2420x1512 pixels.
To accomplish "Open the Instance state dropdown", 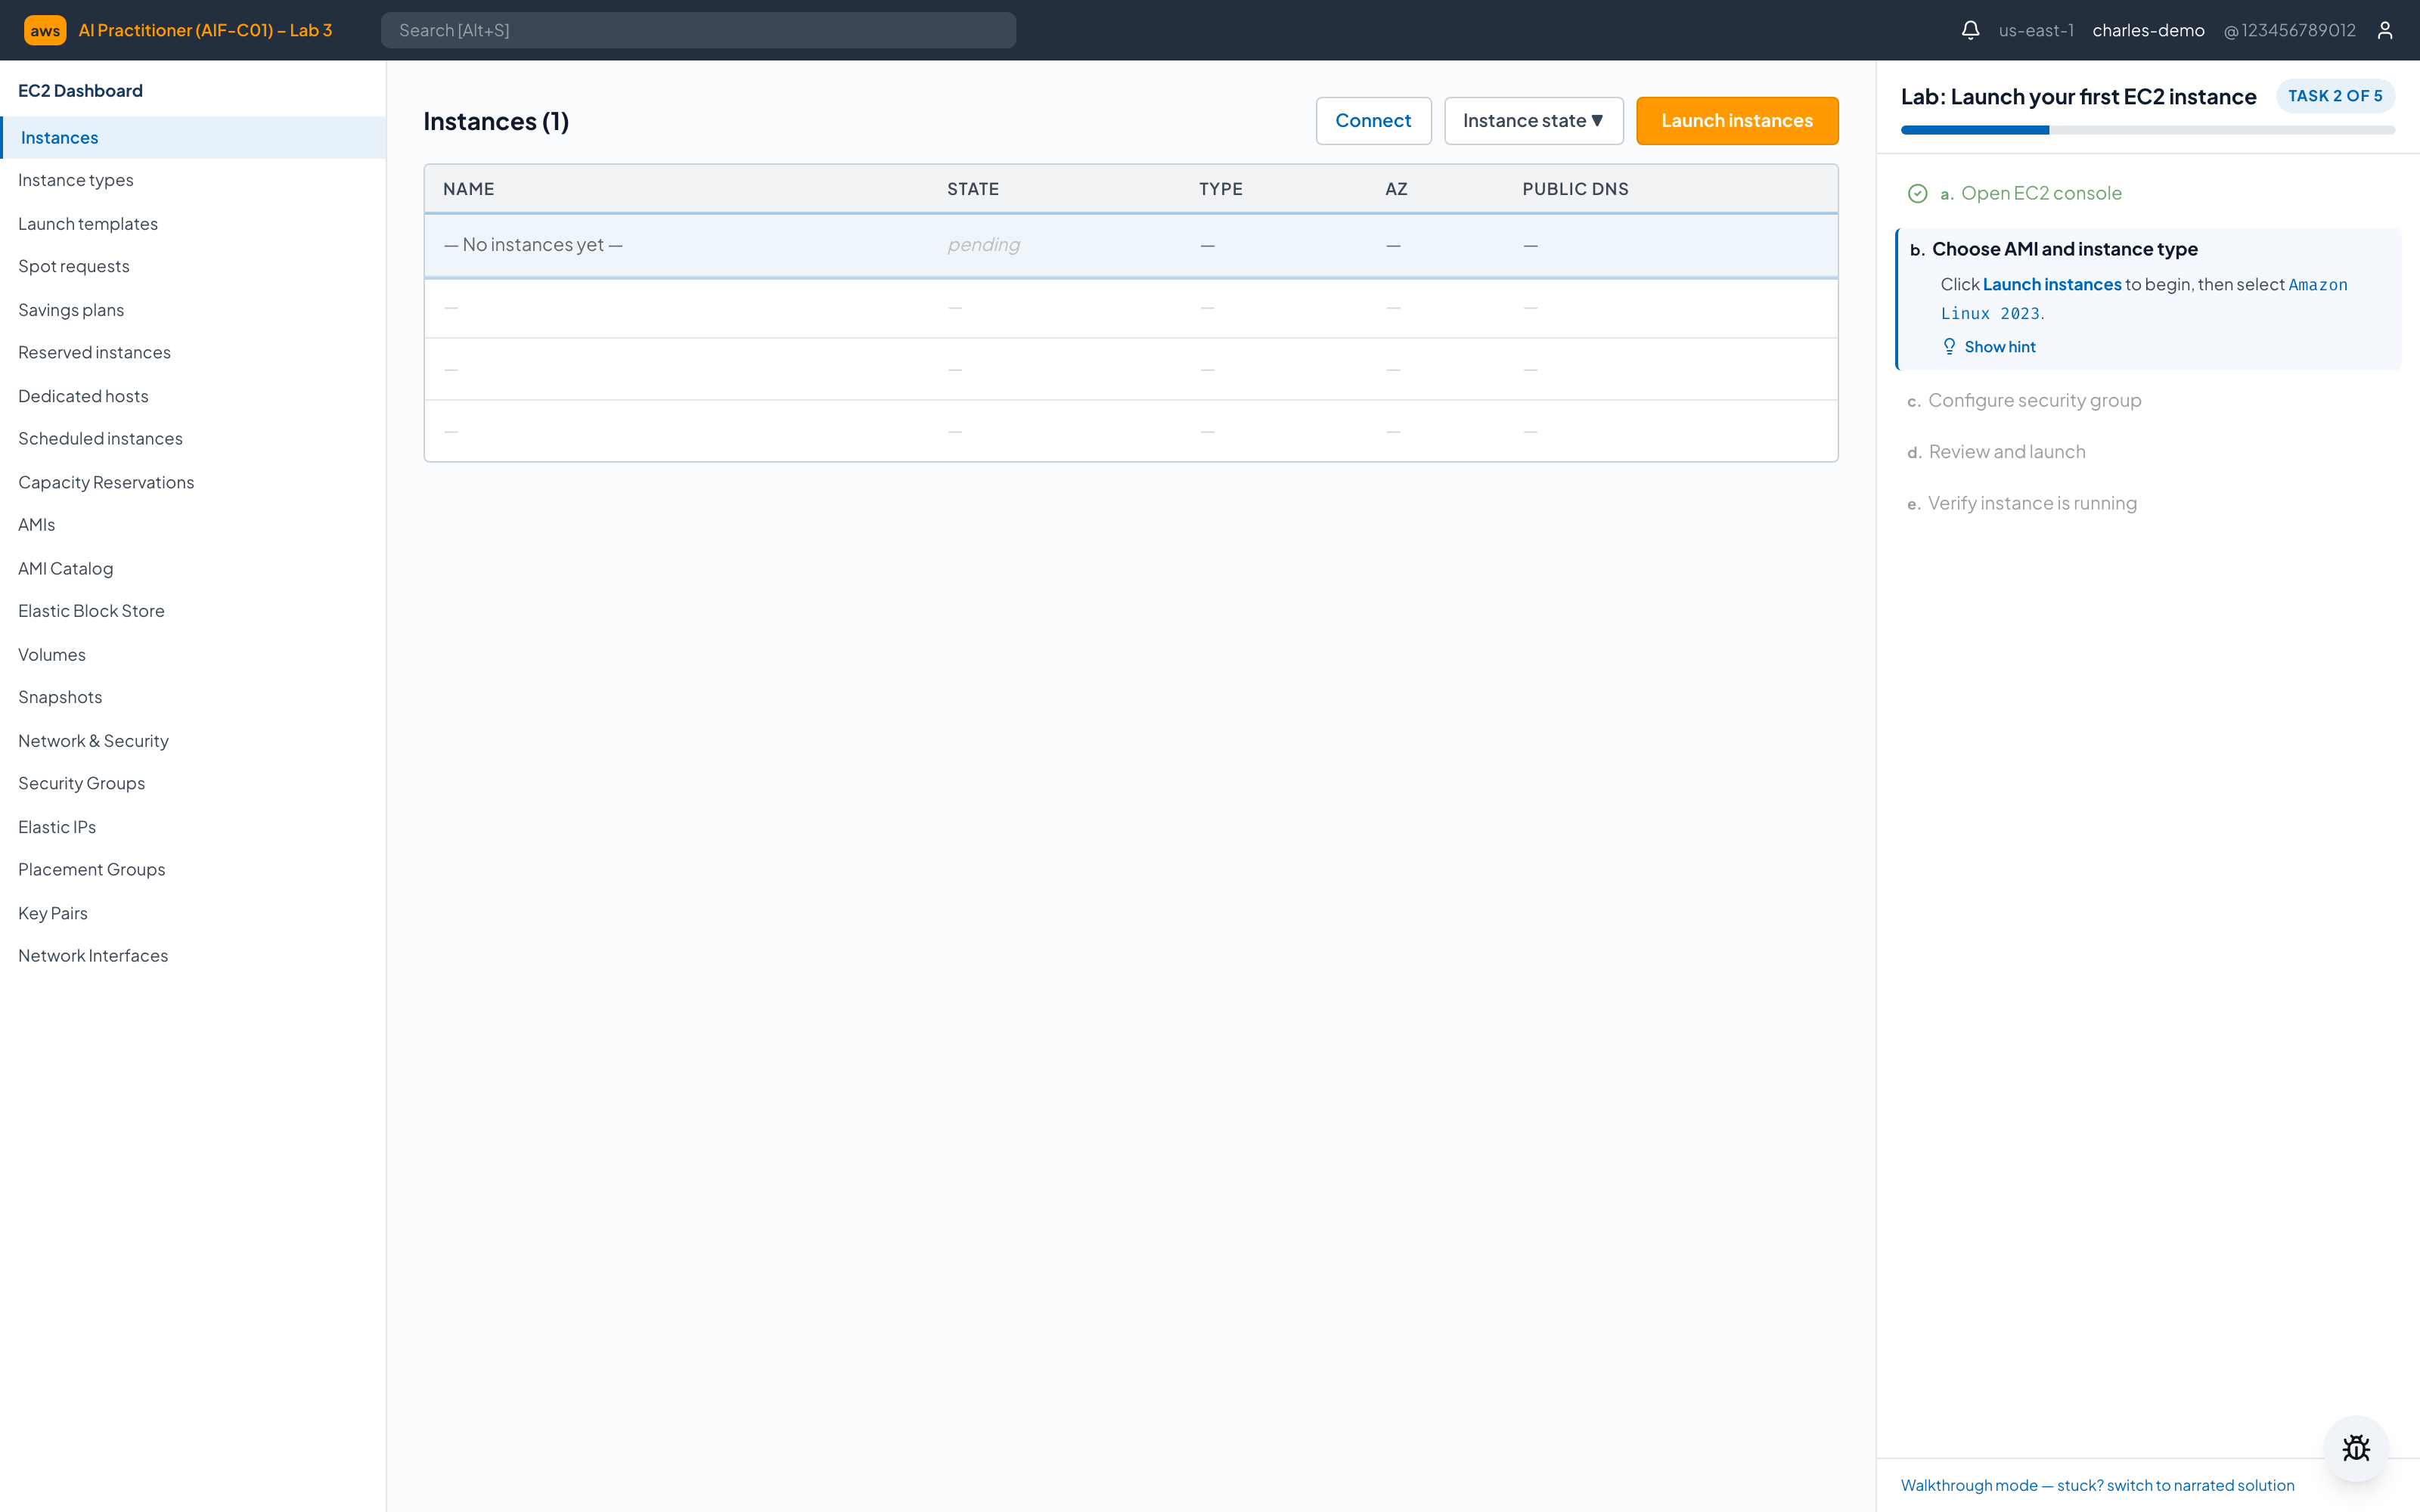I will [x=1533, y=121].
